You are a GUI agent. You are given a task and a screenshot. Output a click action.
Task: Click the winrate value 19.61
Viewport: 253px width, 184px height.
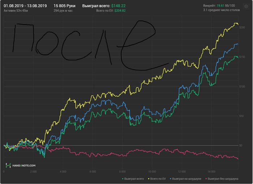(x=220, y=6)
